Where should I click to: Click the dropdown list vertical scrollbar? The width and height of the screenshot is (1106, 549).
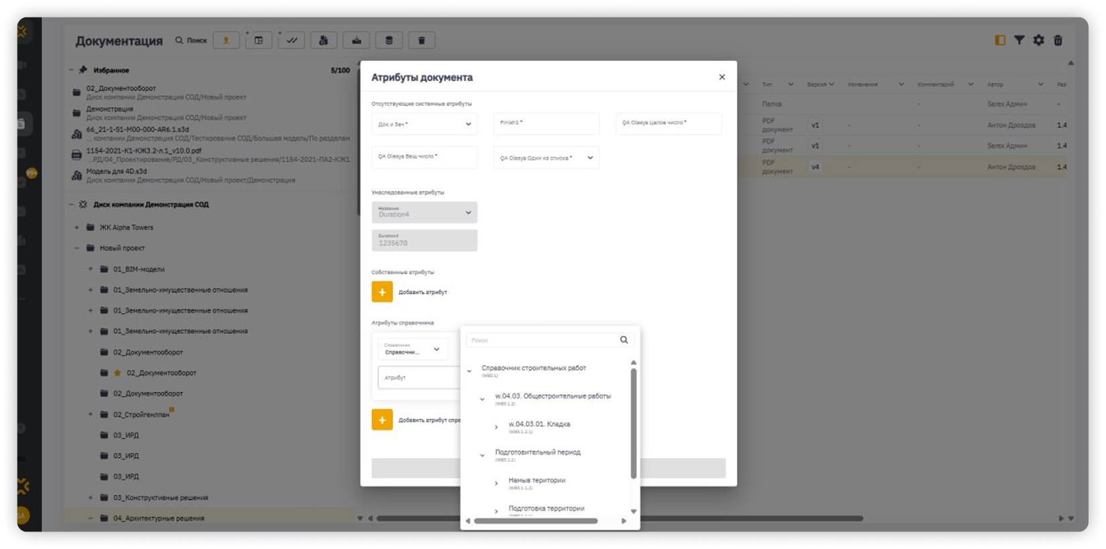coord(633,422)
